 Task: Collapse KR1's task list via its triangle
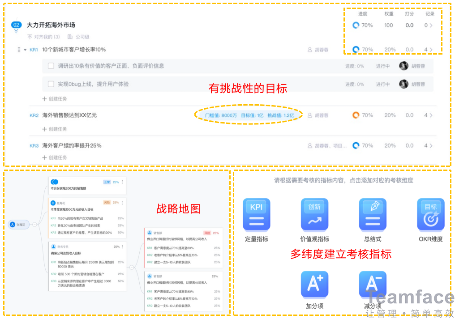(24, 49)
